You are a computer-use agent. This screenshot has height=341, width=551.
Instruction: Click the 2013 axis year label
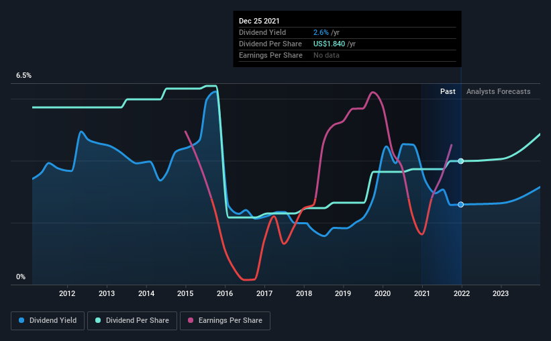[107, 293]
